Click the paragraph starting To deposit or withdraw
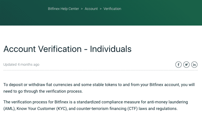This screenshot has height=116, width=202. pyautogui.click(x=99, y=88)
